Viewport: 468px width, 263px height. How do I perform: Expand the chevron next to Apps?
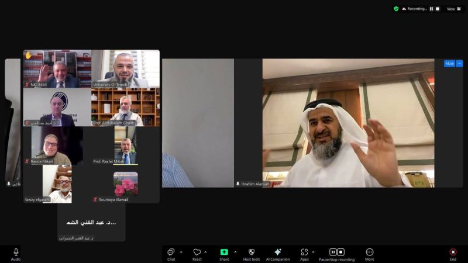coord(313,252)
